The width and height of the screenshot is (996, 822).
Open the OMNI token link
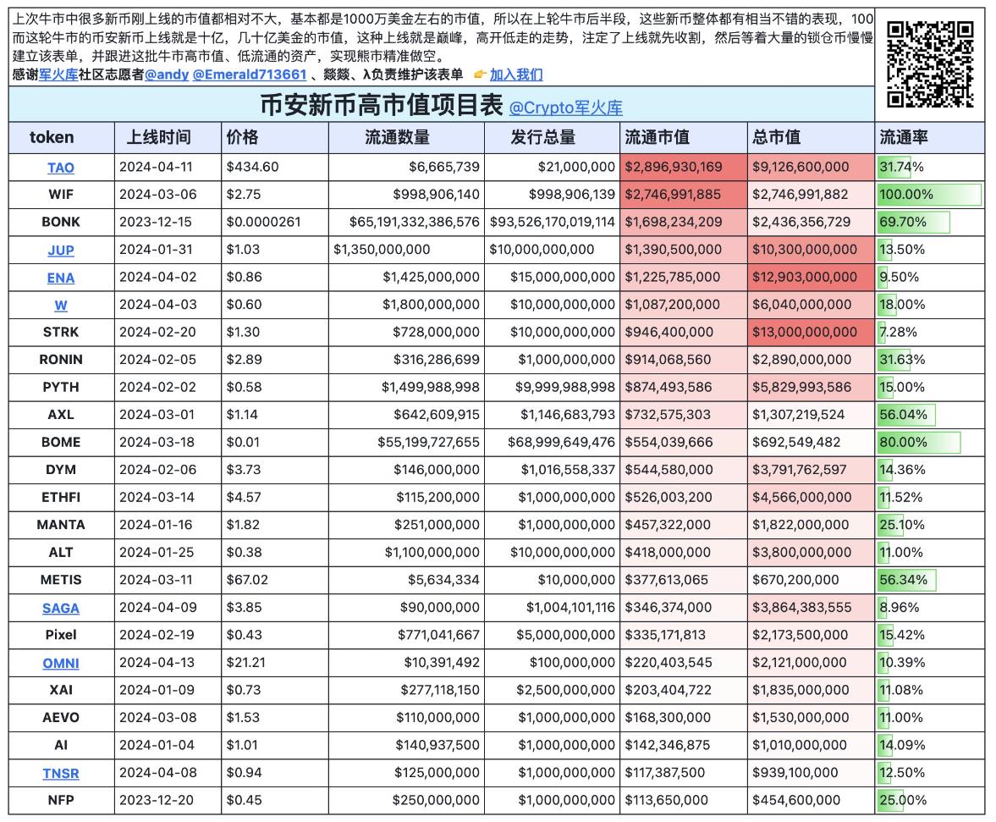coord(61,663)
